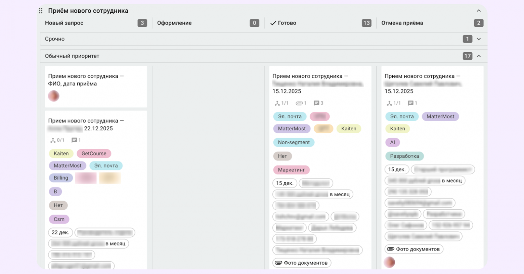Collapse the Приём нового сотрудника board
The image size is (524, 274).
point(479,11)
